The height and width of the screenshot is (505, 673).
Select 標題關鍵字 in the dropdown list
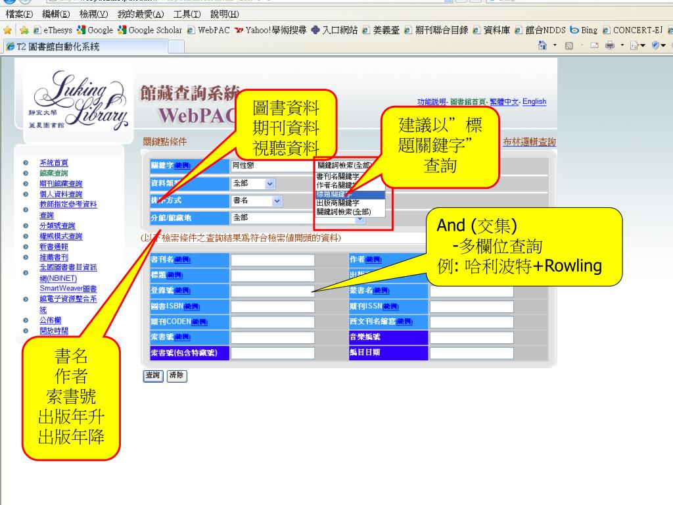click(350, 194)
